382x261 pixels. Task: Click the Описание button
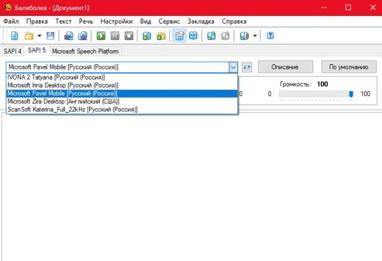click(285, 67)
